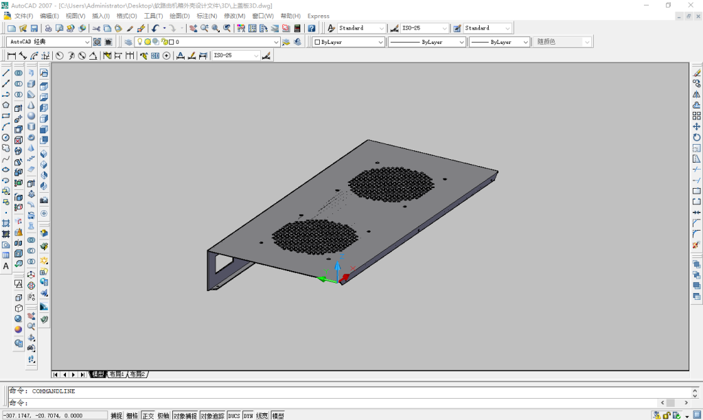
Task: Open the Help question mark icon
Action: point(311,28)
